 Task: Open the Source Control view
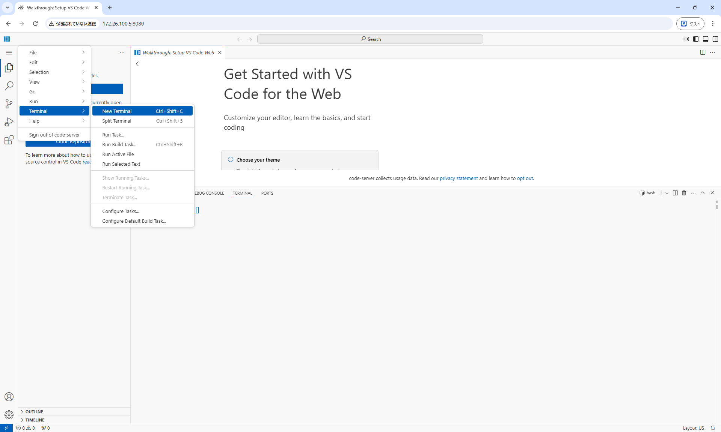pyautogui.click(x=9, y=104)
